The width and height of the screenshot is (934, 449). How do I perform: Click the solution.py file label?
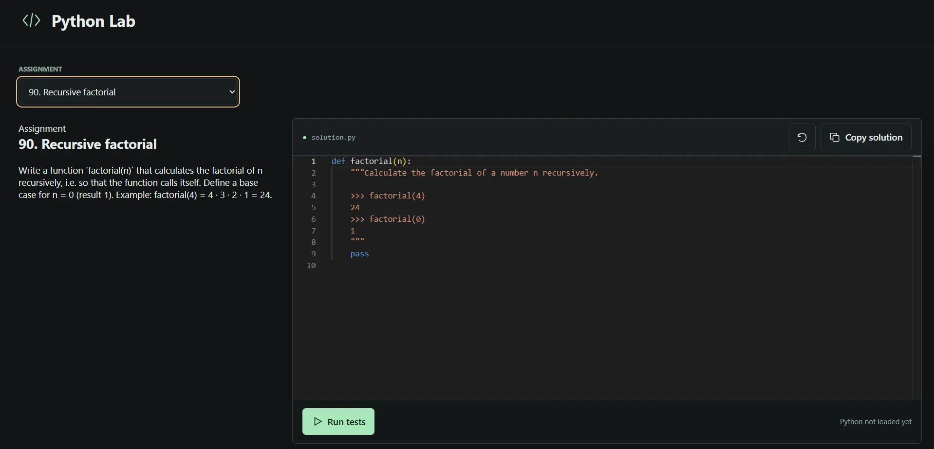click(x=333, y=138)
